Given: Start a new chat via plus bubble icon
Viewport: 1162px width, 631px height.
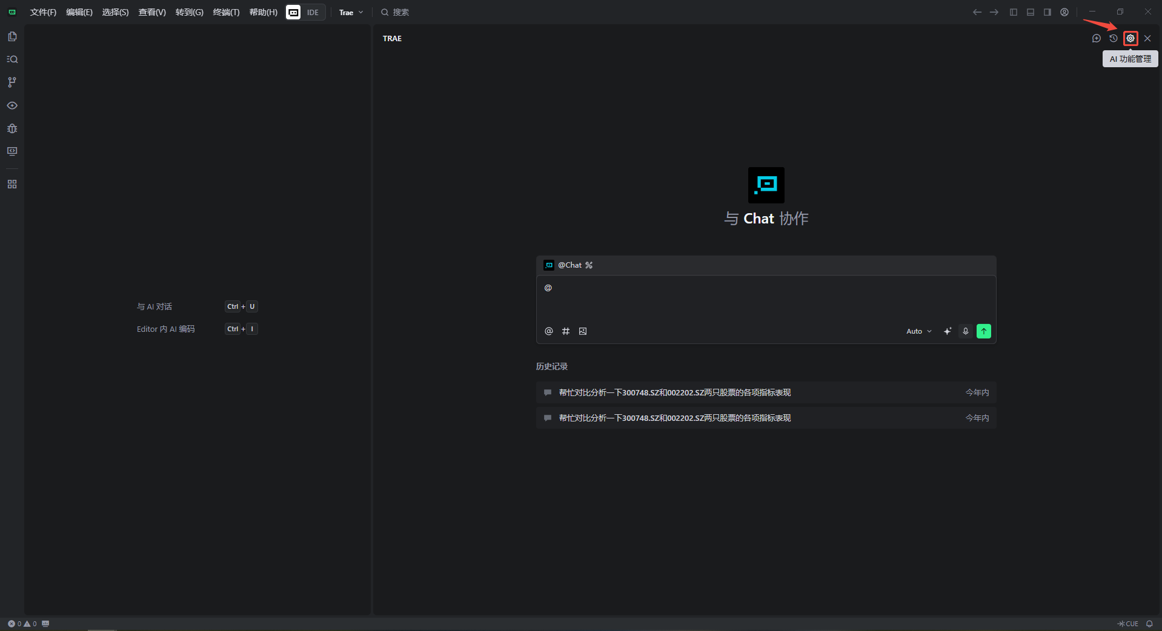Looking at the screenshot, I should (1096, 38).
